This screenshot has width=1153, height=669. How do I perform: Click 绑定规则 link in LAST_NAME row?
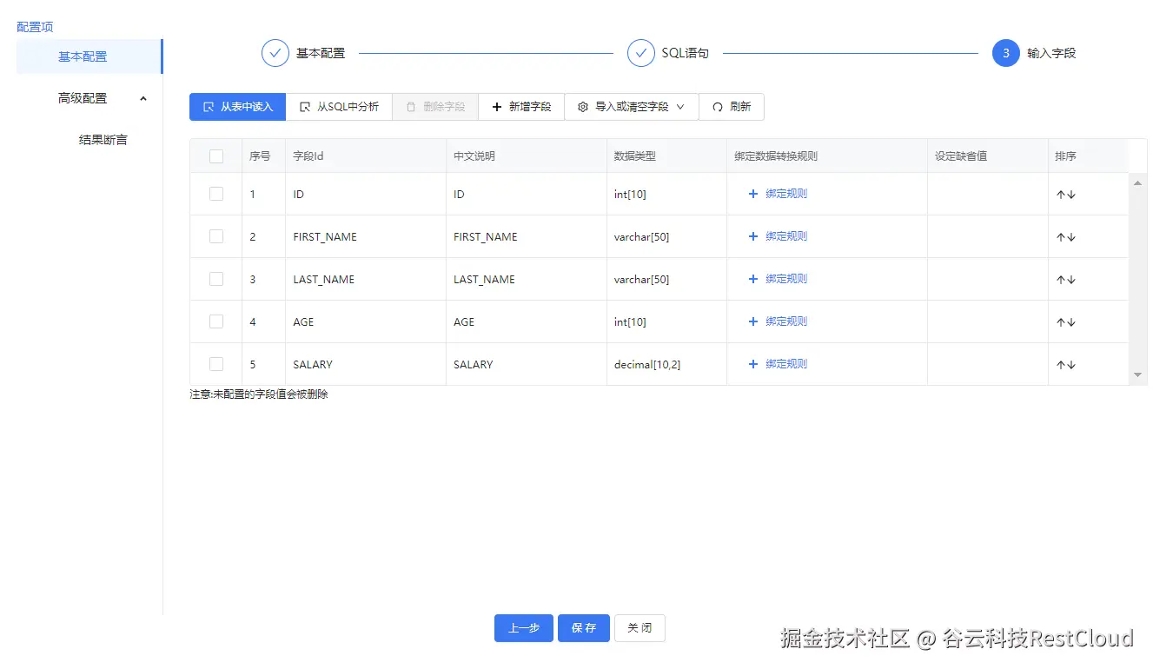tap(778, 279)
